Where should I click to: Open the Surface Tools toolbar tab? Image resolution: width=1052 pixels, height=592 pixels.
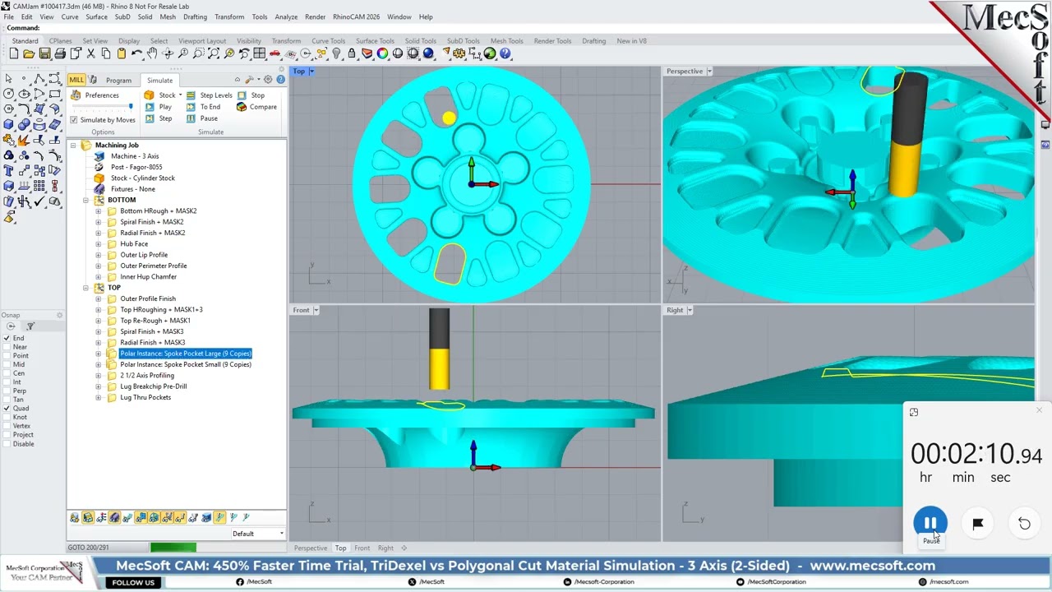pyautogui.click(x=375, y=41)
